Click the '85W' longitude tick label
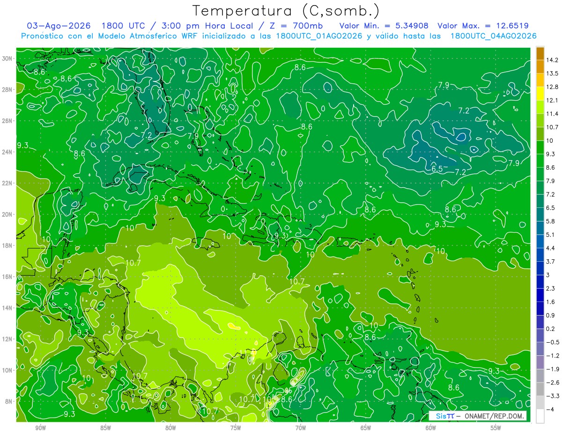562x434 pixels. click(106, 428)
